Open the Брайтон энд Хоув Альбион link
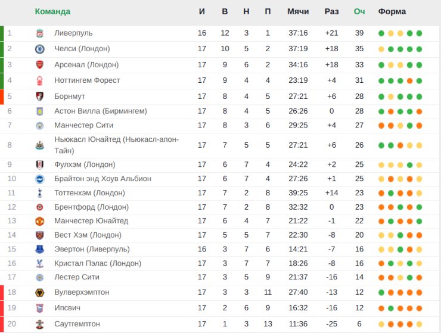 tap(103, 179)
